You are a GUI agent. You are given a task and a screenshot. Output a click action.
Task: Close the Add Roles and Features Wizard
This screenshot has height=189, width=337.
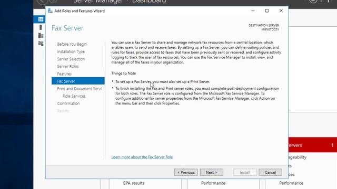281,10
